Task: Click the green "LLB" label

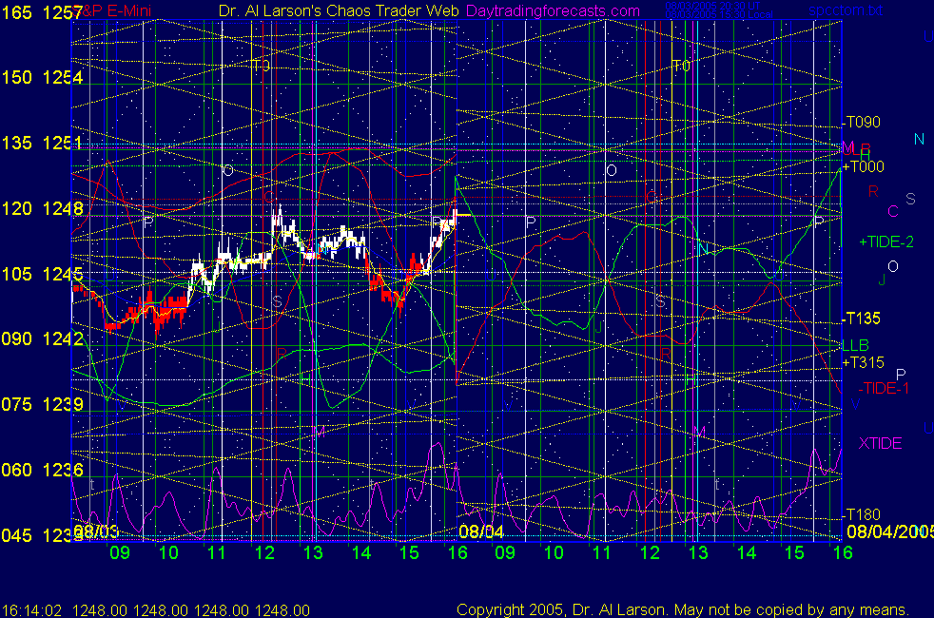Action: 855,345
